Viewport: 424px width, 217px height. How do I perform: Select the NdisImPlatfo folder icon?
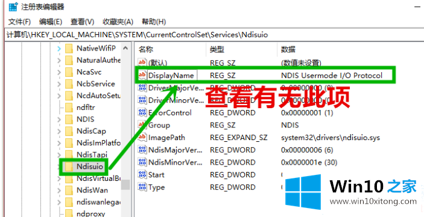pos(69,142)
